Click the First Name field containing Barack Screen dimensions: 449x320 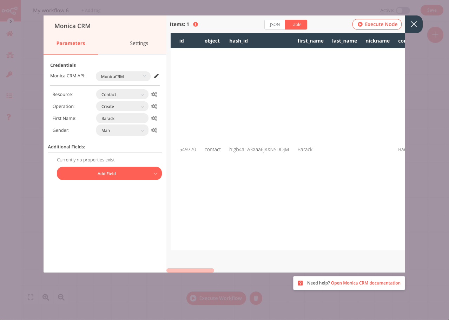[x=122, y=118]
